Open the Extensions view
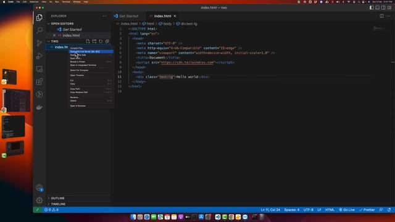This screenshot has width=395, height=222. [x=39, y=81]
